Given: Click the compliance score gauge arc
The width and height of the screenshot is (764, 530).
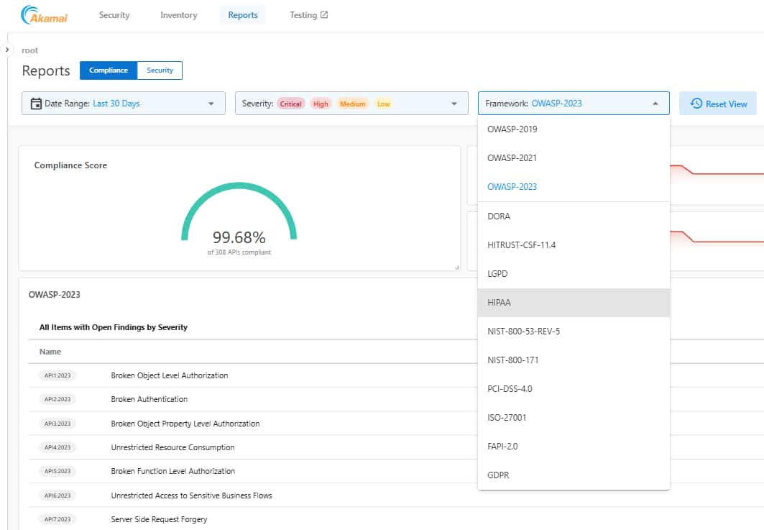Looking at the screenshot, I should (x=239, y=187).
